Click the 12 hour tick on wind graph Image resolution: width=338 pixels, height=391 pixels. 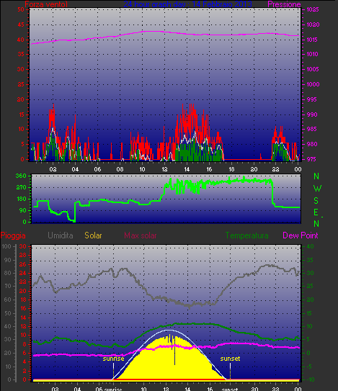coord(164,169)
